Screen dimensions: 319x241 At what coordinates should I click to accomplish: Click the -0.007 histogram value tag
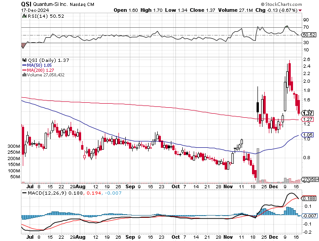[309, 216]
